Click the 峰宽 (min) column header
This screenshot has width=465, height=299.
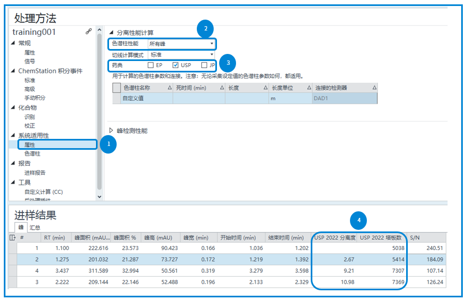tap(198, 237)
